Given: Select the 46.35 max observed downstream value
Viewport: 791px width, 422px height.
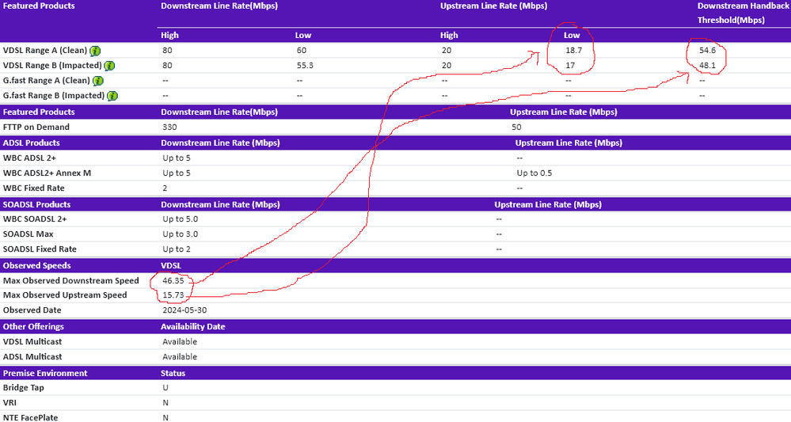Looking at the screenshot, I should [176, 280].
